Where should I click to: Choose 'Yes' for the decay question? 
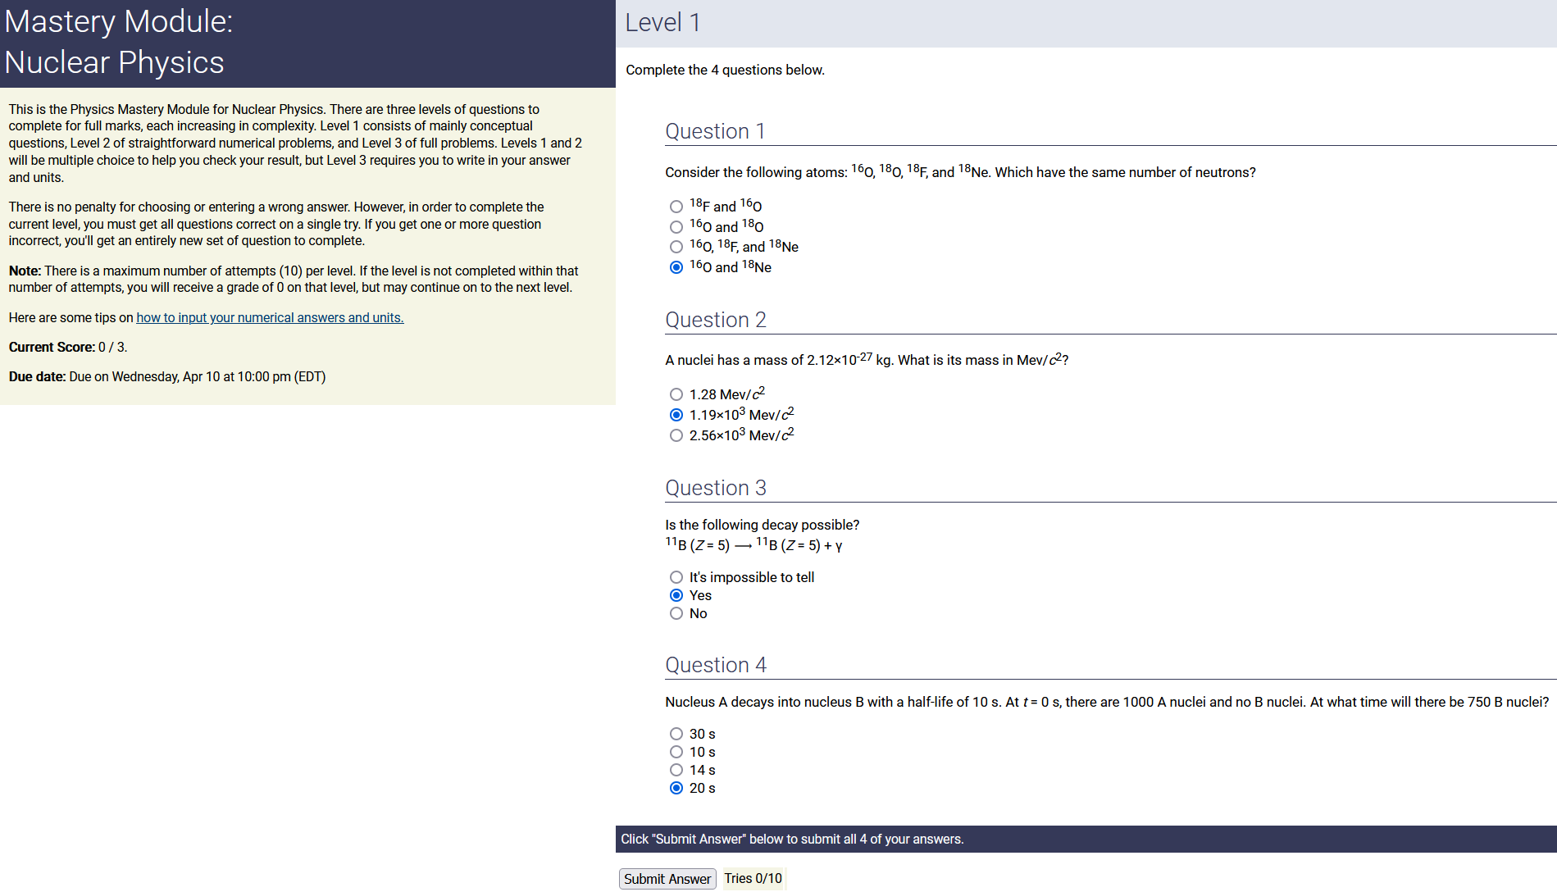(676, 595)
